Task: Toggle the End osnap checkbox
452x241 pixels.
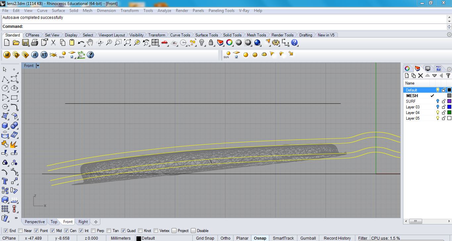Action: (6, 231)
